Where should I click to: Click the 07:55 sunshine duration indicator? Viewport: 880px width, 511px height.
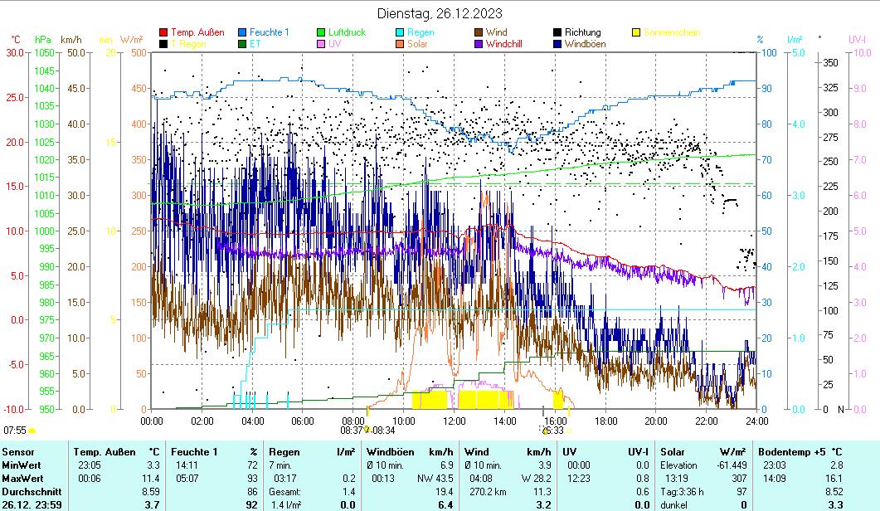(x=15, y=431)
